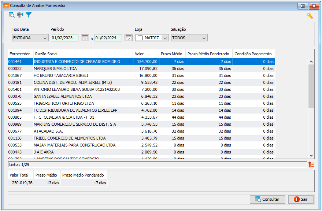322x211 pixels.
Task: Click the Consultar button
Action: (267, 199)
